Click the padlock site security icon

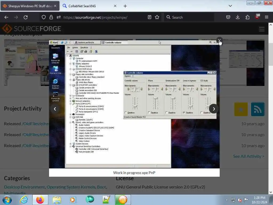point(51,17)
